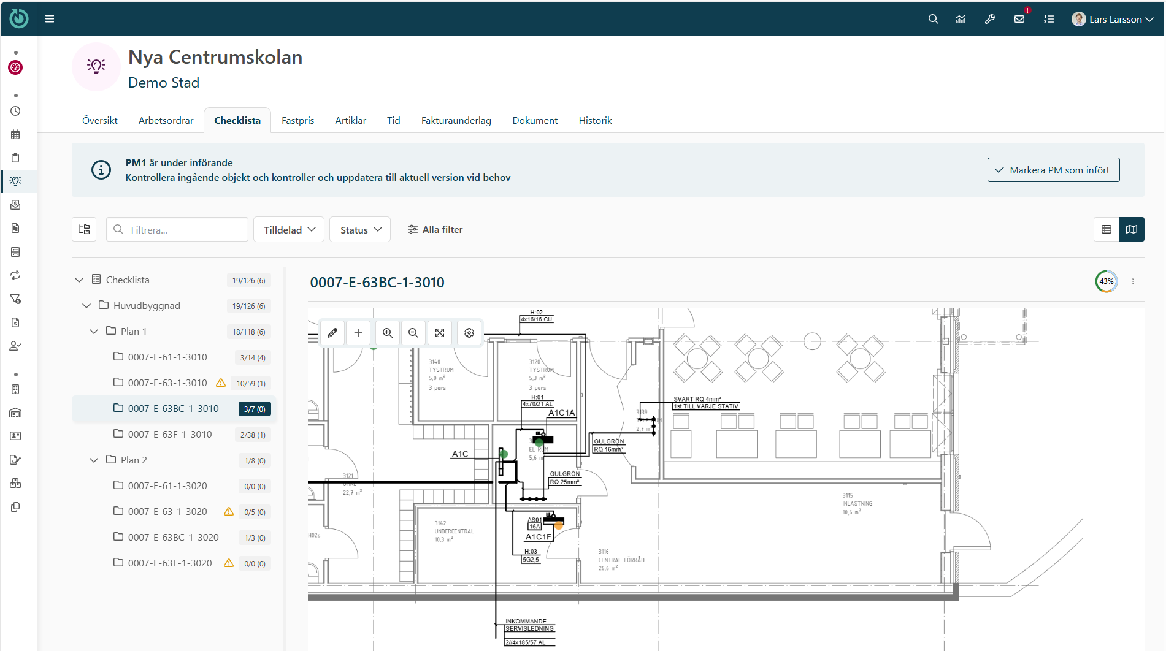Viewport: 1166px width, 651px height.
Task: Switch to the Arbetsordrar tab
Action: (x=166, y=121)
